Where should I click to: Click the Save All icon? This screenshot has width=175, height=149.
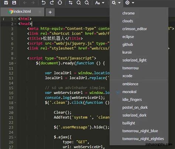click(x=14, y=3)
